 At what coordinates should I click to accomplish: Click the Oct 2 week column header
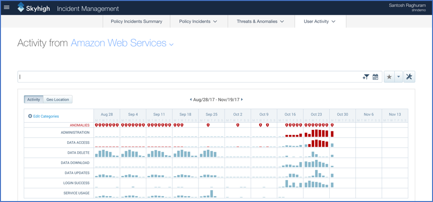coord(238,114)
